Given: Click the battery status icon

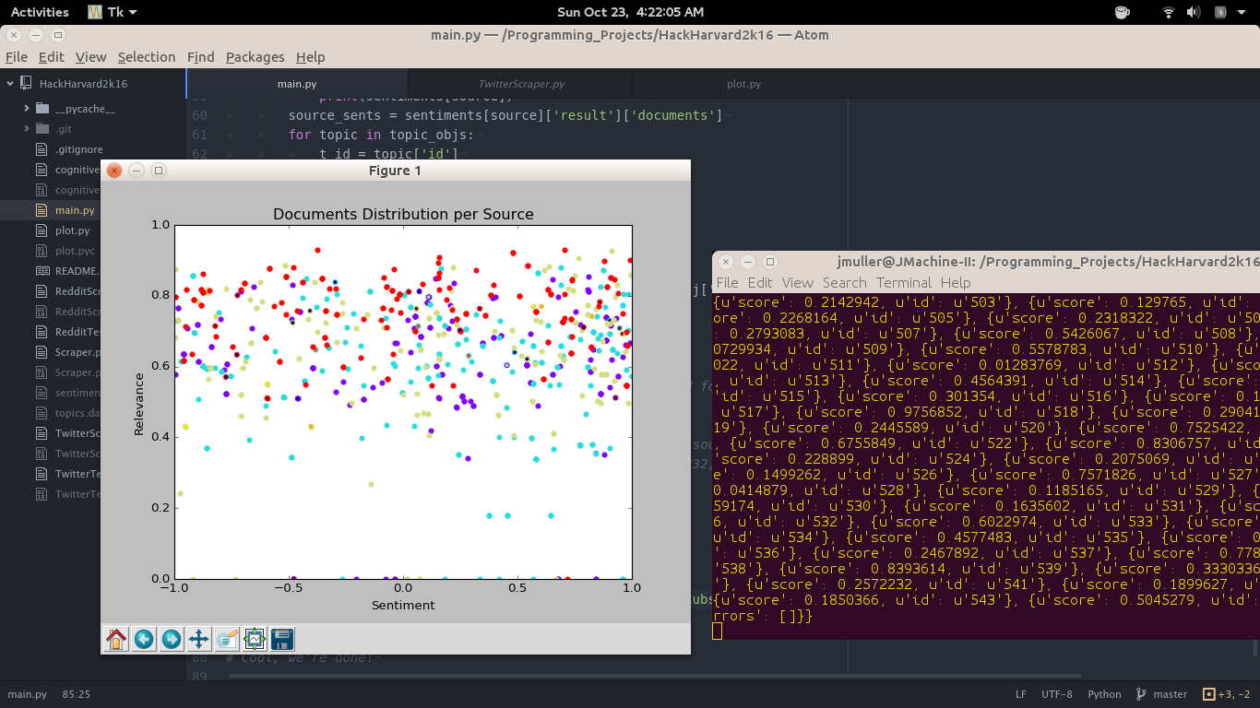Looking at the screenshot, I should (x=1220, y=12).
